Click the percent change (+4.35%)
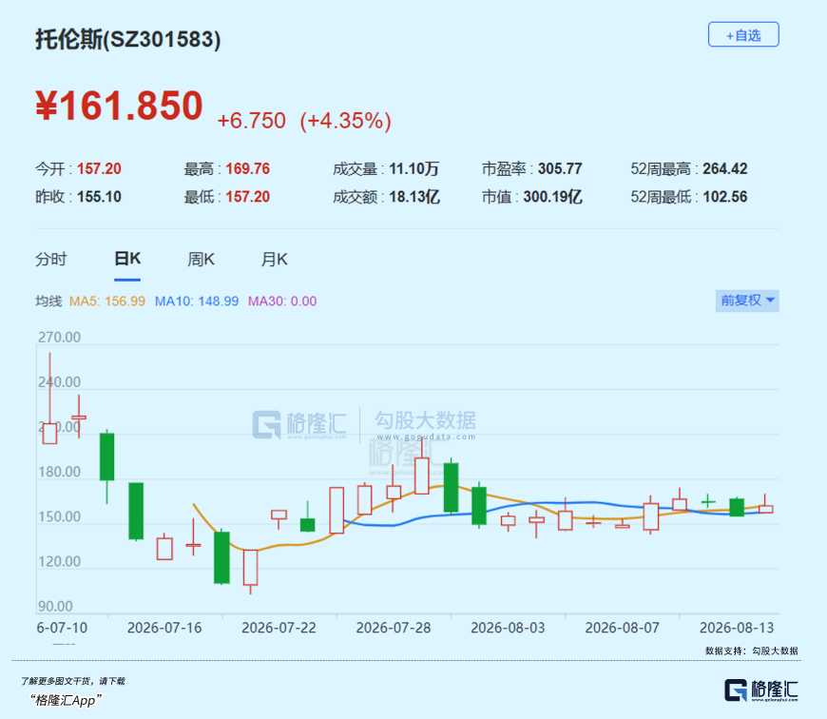Image resolution: width=827 pixels, height=719 pixels. coord(345,121)
